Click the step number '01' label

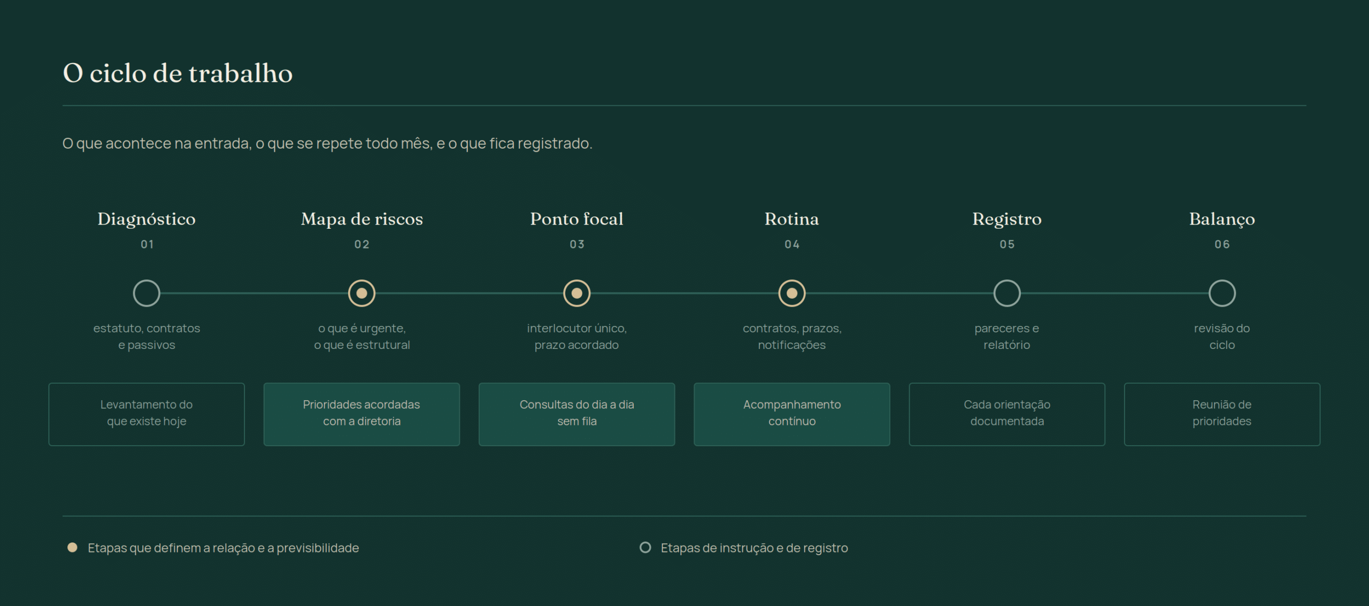pos(147,244)
